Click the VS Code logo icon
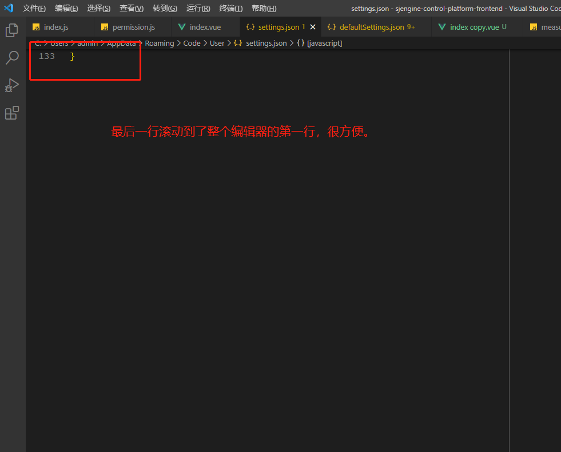Image resolution: width=561 pixels, height=452 pixels. pos(9,8)
